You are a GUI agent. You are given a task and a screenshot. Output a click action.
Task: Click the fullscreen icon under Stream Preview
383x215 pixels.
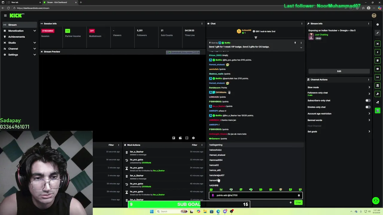point(187,138)
